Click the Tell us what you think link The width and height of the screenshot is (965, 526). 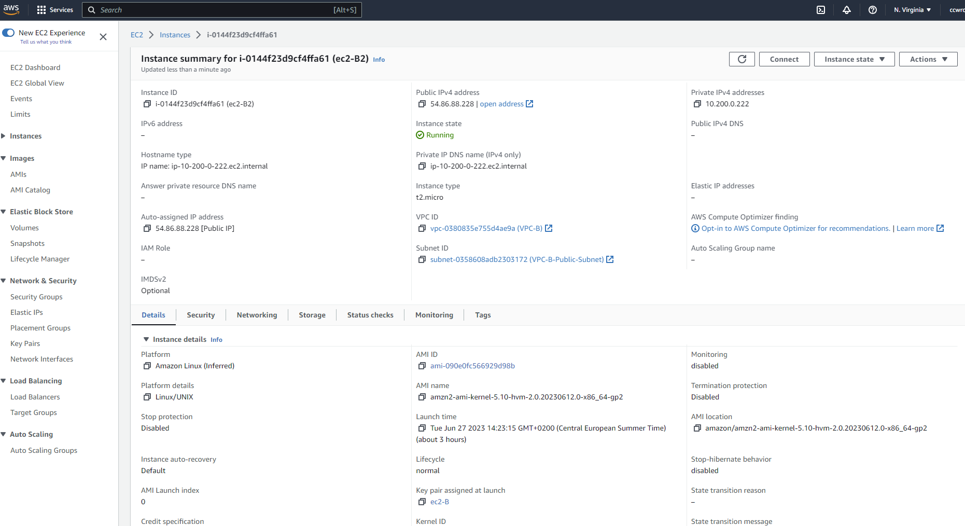tap(46, 42)
